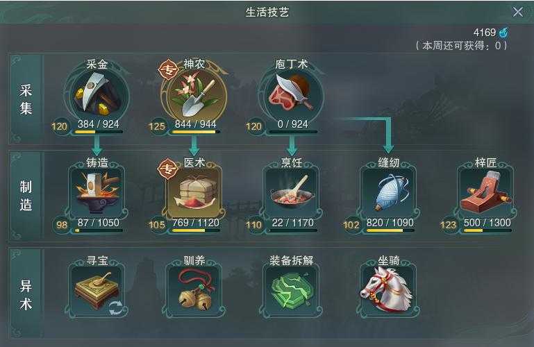Click the blue energy currency icon beside 4169
This screenshot has height=347, width=534.
[503, 33]
